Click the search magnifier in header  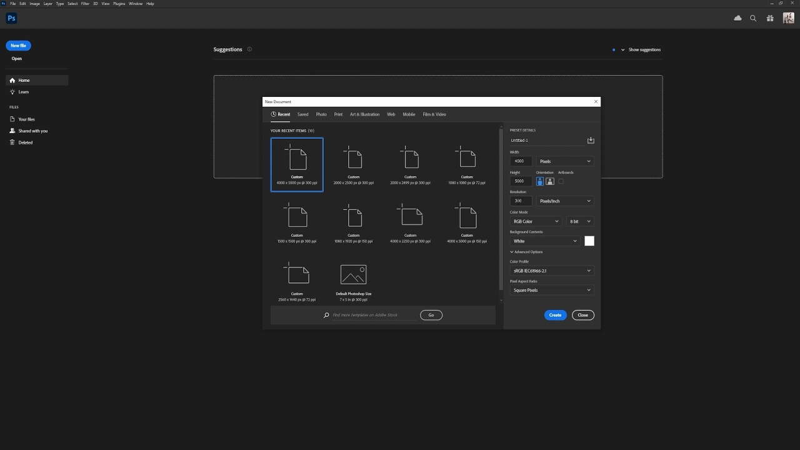point(753,18)
